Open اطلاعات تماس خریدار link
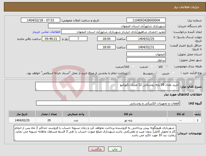Viewport: 206px width, 156px height. point(46,32)
